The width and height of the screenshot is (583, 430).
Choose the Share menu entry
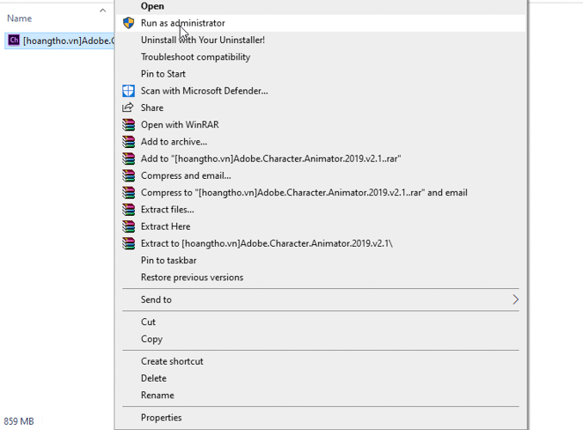(321, 107)
